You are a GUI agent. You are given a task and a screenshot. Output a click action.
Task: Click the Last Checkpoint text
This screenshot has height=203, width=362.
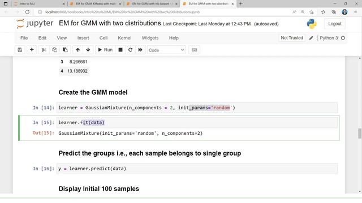click(206, 24)
